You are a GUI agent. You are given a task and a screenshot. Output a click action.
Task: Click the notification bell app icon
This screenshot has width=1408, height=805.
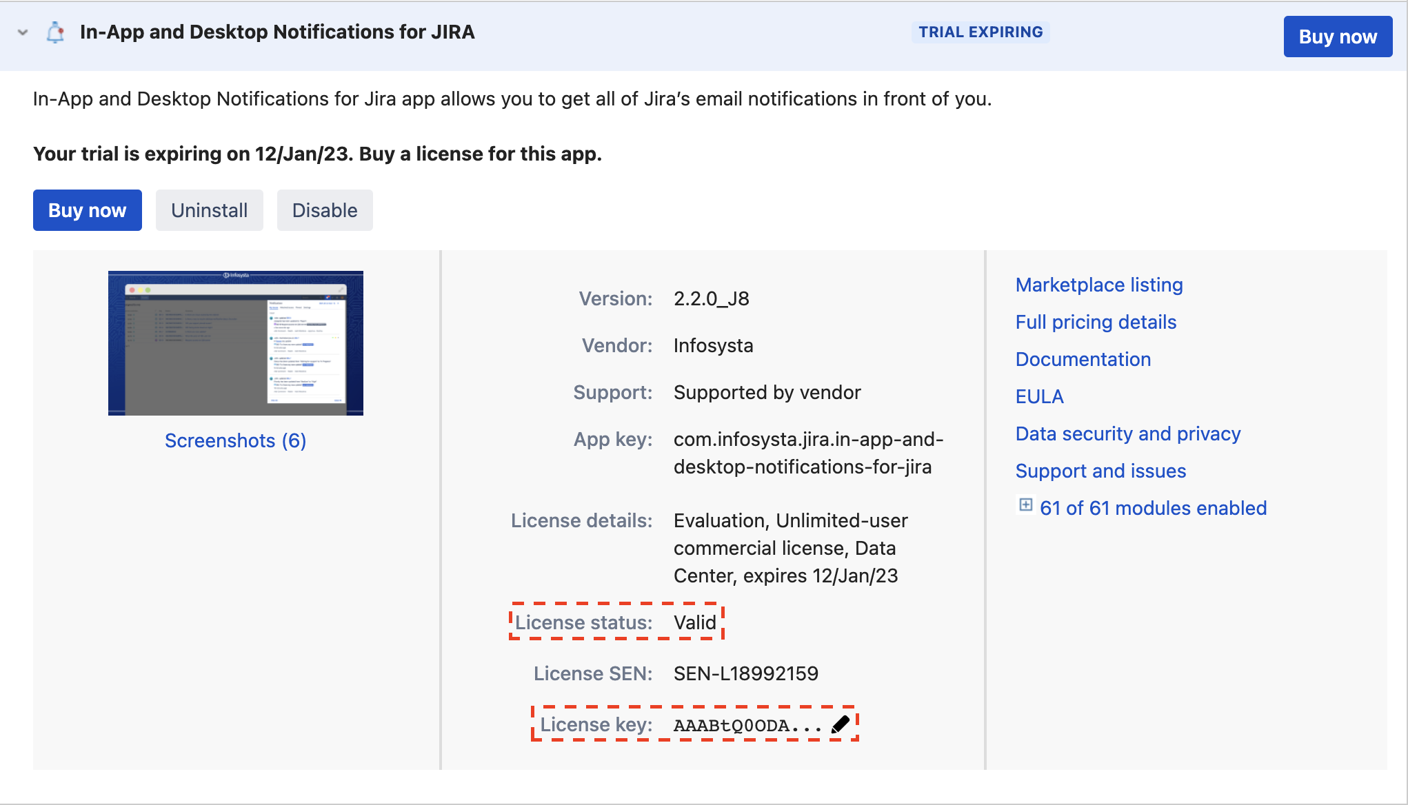tap(55, 32)
